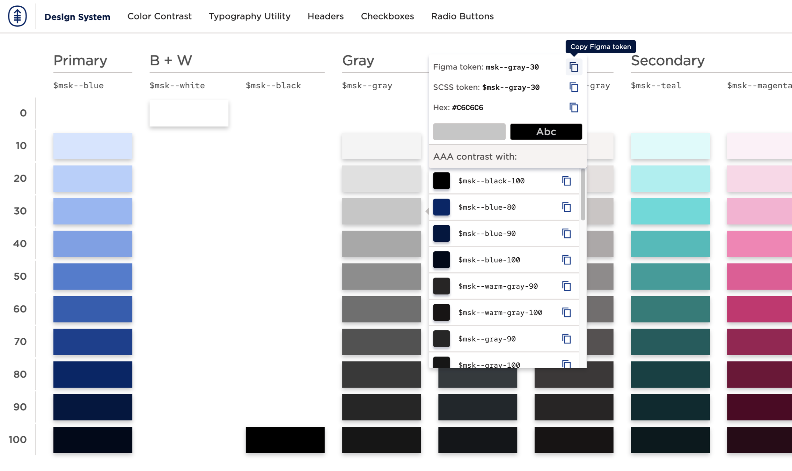Select the teal 30 swatch

(670, 211)
